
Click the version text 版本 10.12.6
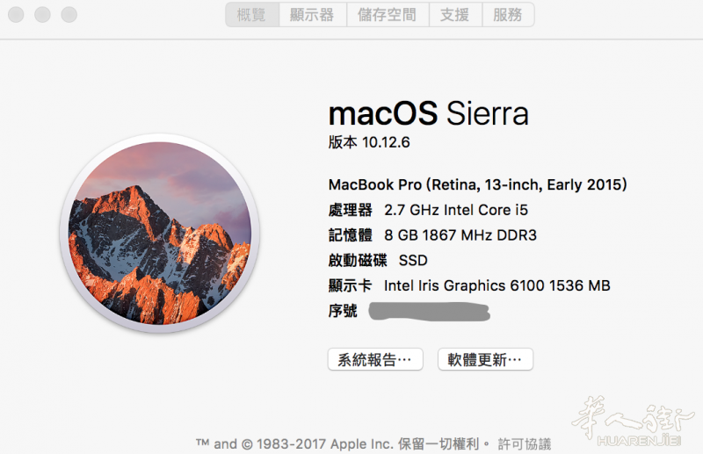(x=369, y=142)
